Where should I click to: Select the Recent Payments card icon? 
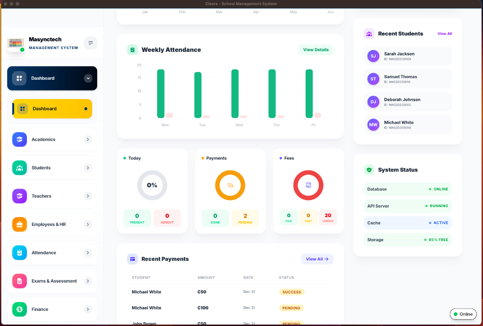pyautogui.click(x=133, y=259)
